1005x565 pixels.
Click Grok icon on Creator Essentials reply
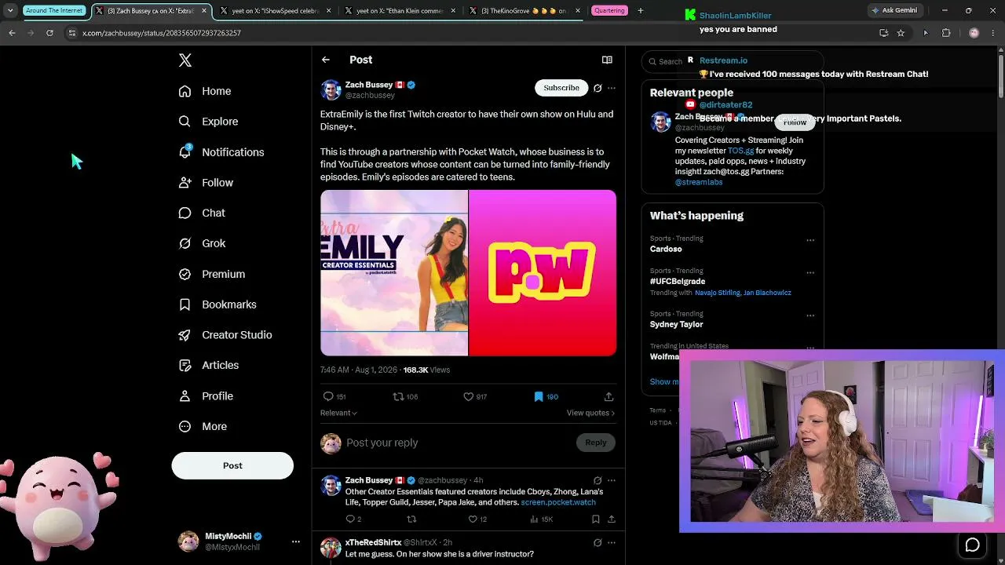click(598, 480)
